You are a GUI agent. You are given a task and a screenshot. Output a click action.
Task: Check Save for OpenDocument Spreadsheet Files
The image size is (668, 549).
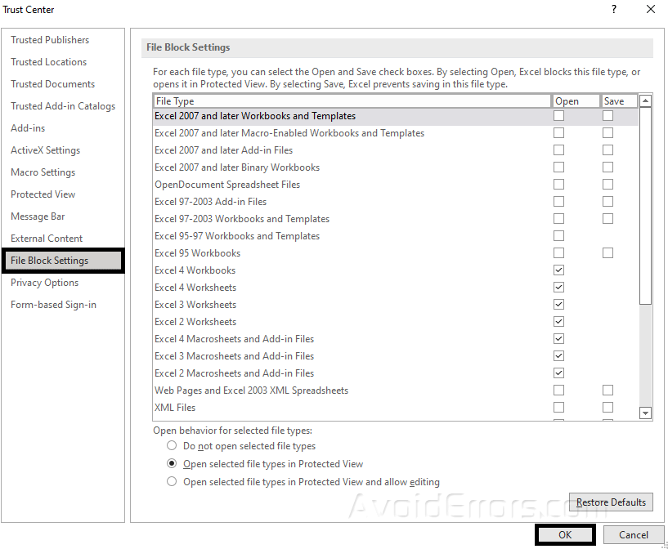[607, 185]
